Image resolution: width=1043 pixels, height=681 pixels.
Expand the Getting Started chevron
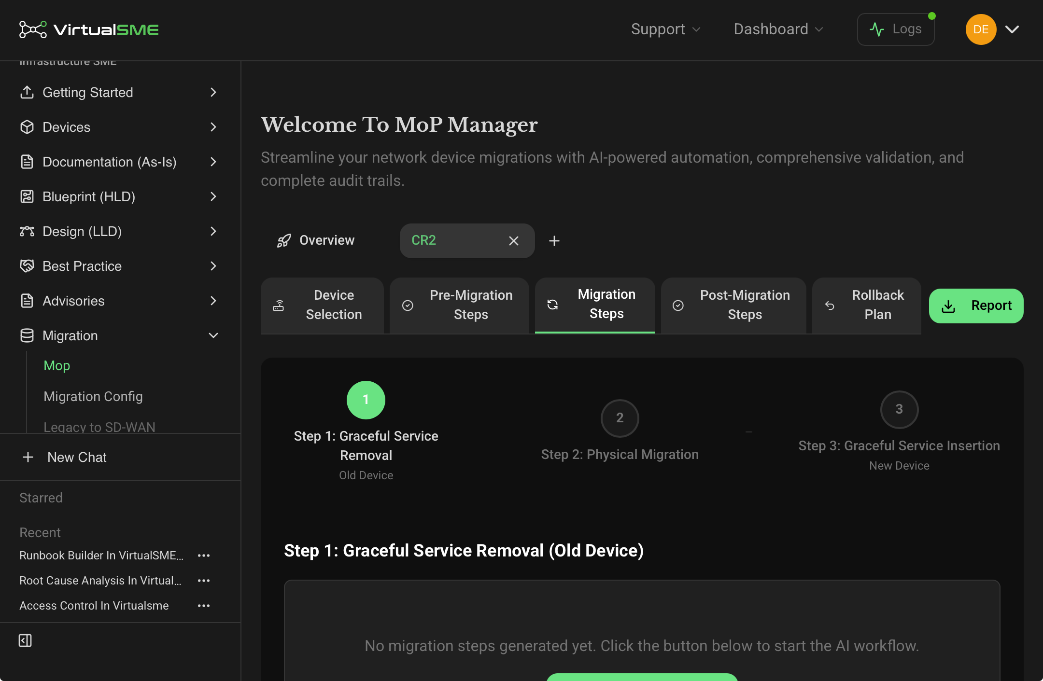[213, 92]
